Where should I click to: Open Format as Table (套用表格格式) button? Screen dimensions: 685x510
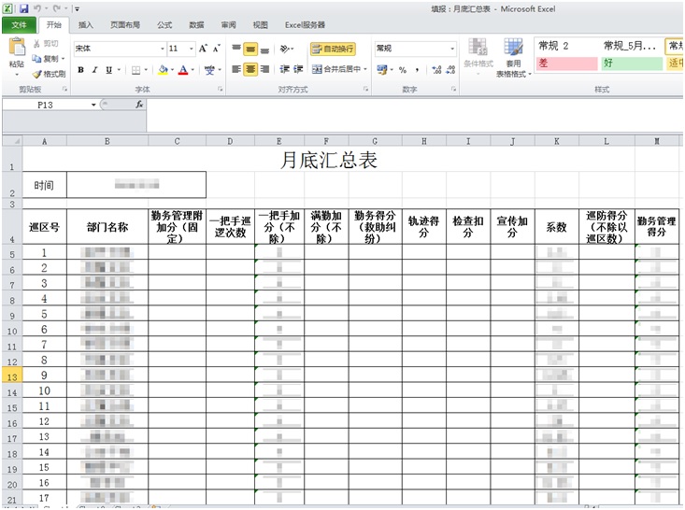coord(513,59)
